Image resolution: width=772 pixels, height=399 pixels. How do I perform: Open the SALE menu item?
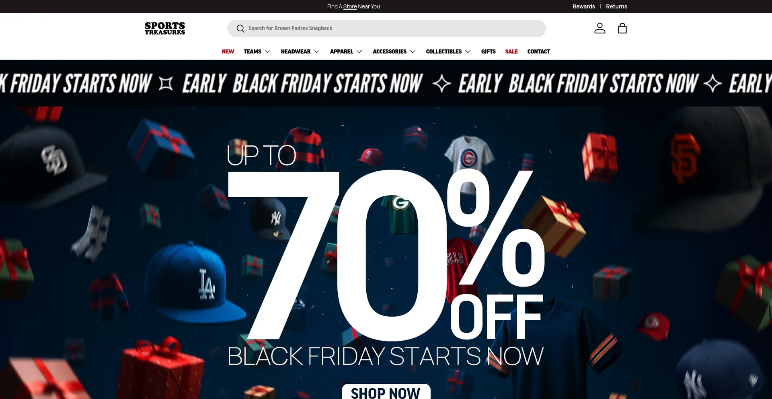coord(511,51)
